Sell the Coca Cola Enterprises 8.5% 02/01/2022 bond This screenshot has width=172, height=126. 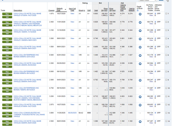coord(7,58)
